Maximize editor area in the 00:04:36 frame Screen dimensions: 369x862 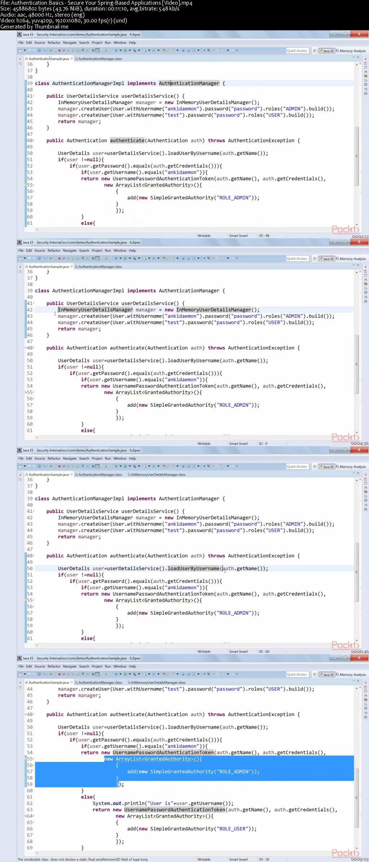359,266
